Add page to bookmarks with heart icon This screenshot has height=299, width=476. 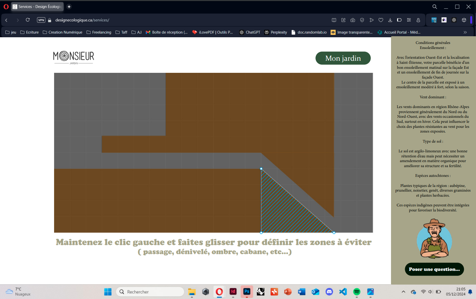pyautogui.click(x=381, y=20)
